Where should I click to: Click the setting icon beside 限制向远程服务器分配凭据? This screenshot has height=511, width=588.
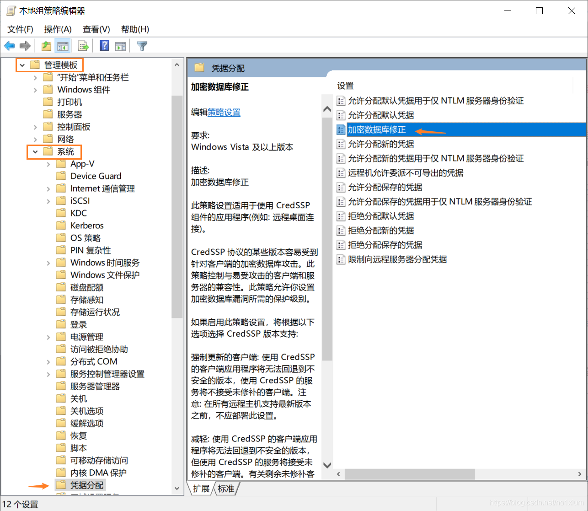pyautogui.click(x=341, y=259)
